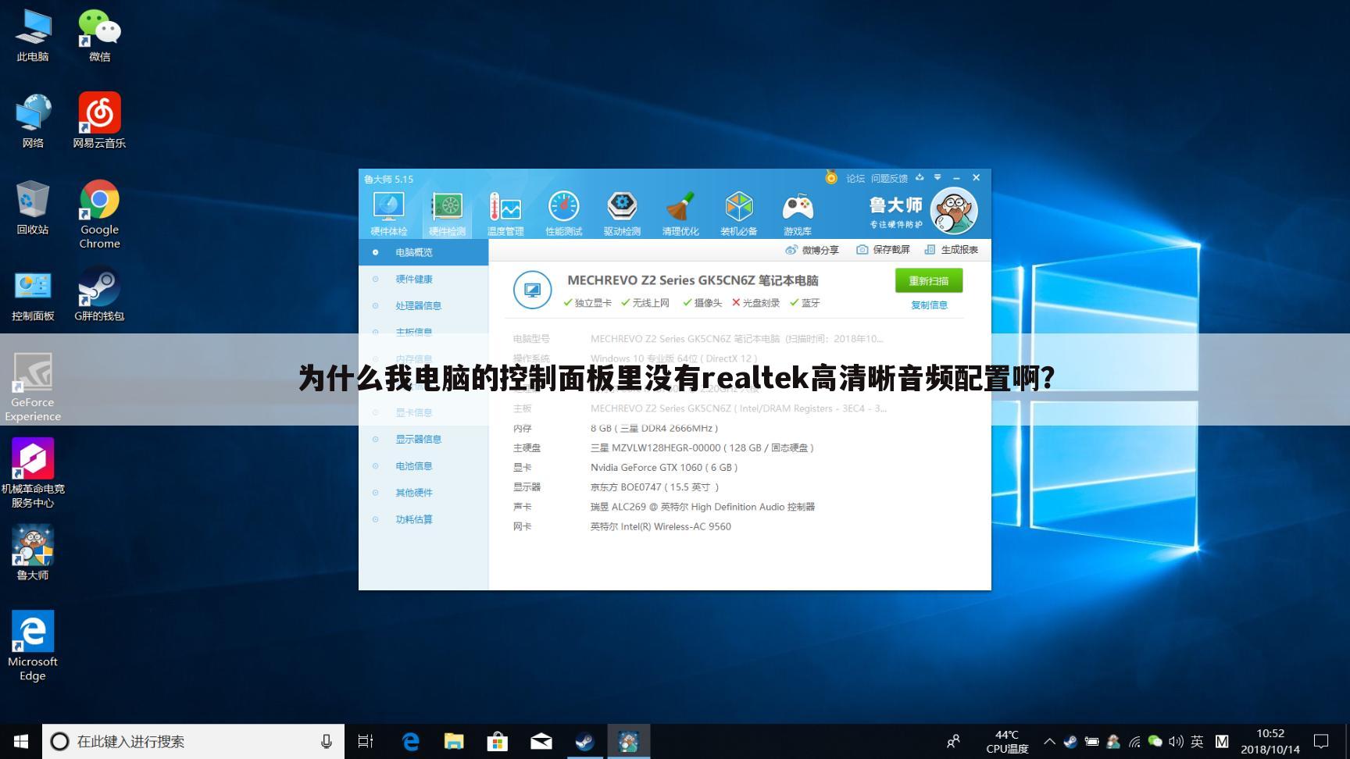The width and height of the screenshot is (1350, 759).
Task: Open 此电脑 desktop icon
Action: [33, 35]
